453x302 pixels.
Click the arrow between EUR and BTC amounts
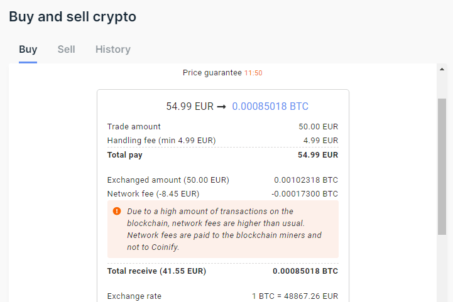pyautogui.click(x=221, y=107)
